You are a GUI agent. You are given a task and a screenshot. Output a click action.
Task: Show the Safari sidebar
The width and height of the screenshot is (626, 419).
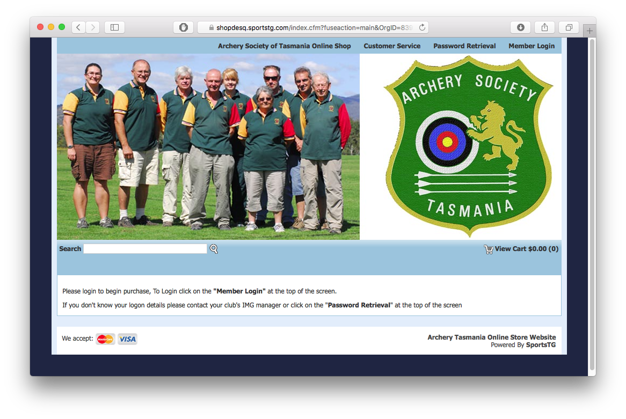click(x=114, y=27)
